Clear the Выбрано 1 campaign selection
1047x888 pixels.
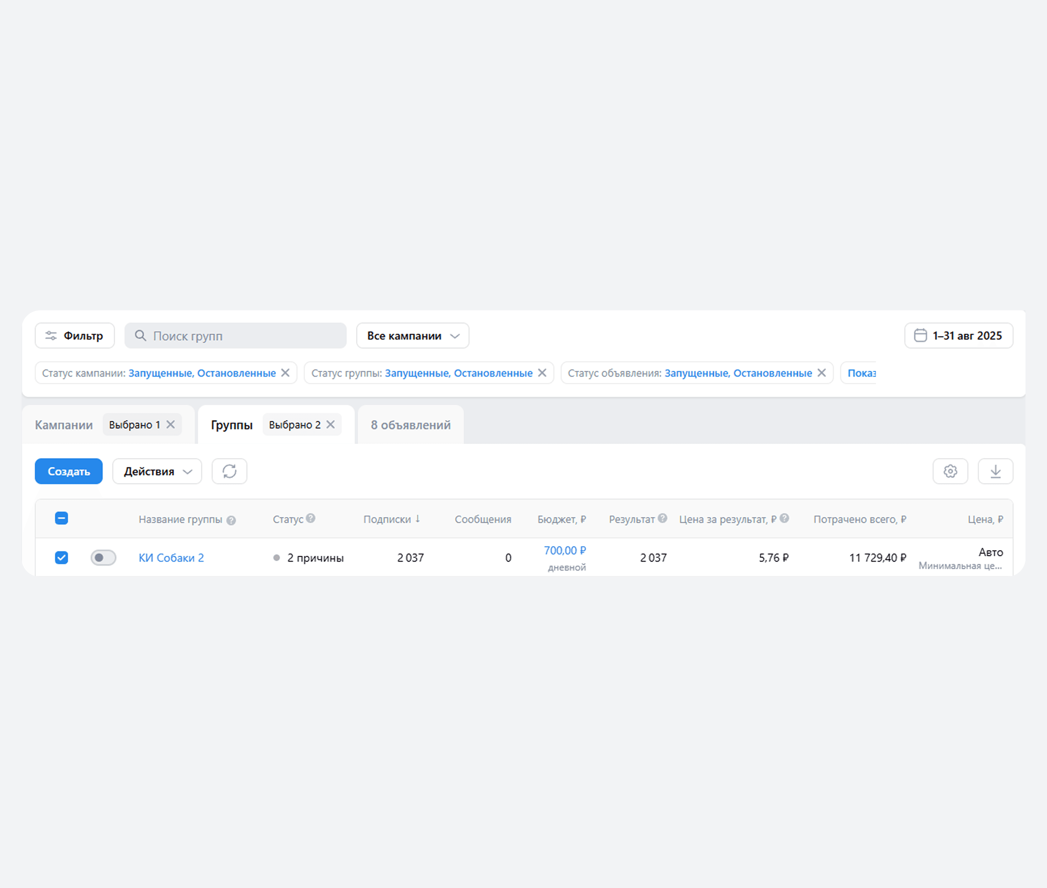171,424
